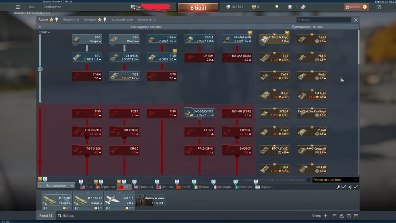Open the chat bubble icon in bottom bar
Screen dimensions: 396x223
349,216
